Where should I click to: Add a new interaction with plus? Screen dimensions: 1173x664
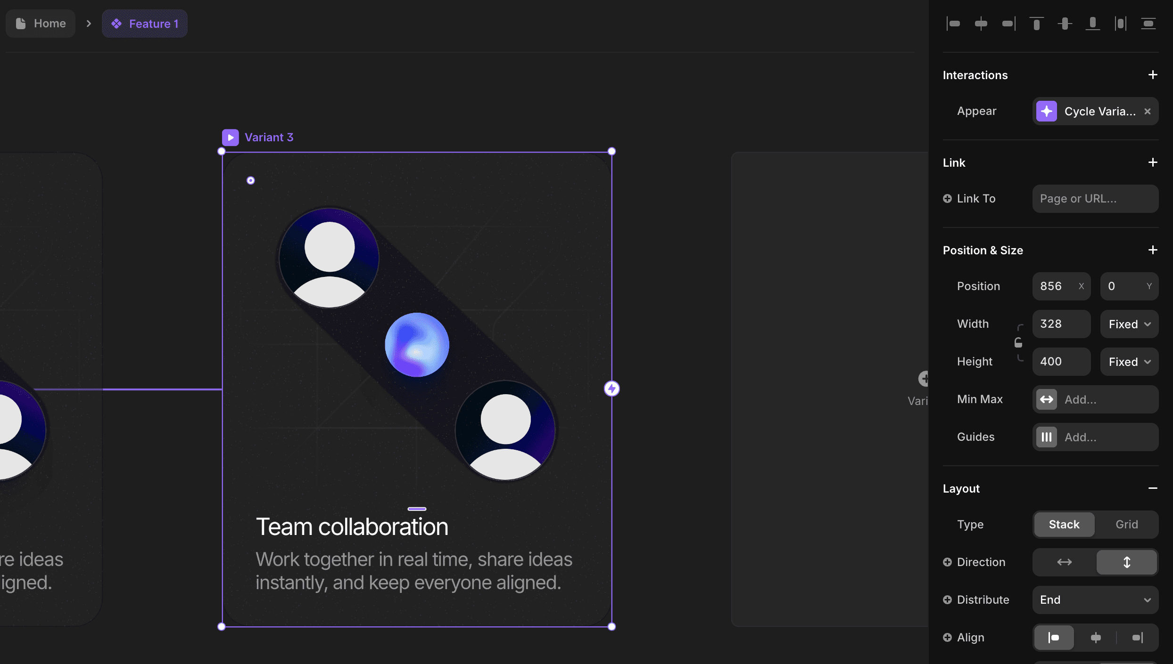1152,75
